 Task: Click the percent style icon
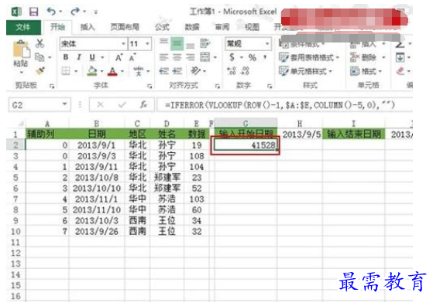click(252, 57)
